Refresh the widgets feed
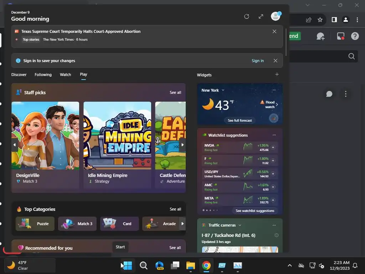The height and width of the screenshot is (274, 365). click(x=247, y=16)
